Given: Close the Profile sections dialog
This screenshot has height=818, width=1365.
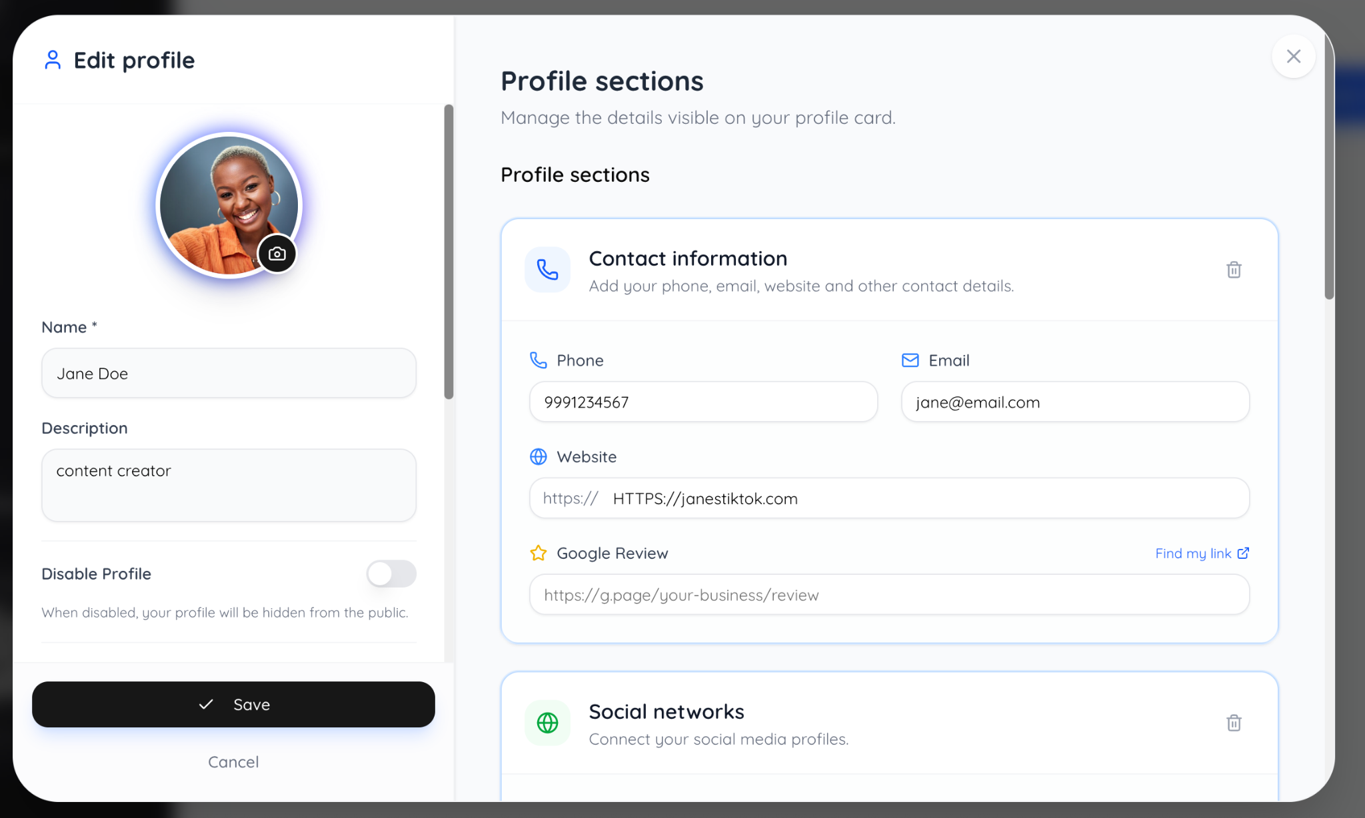Looking at the screenshot, I should coord(1293,56).
